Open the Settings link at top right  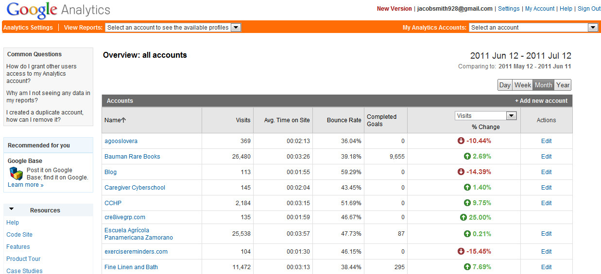tap(509, 9)
